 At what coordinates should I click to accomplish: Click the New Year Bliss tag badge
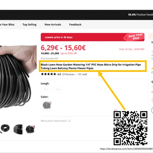click(x=134, y=37)
